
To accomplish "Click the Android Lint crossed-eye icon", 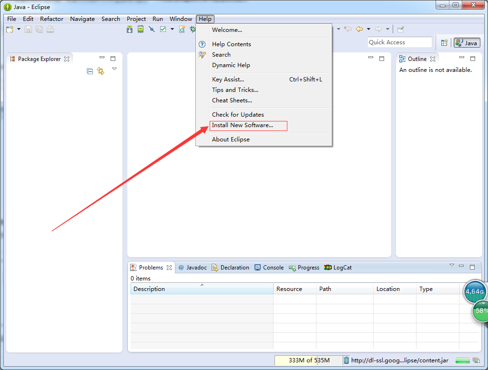I will (152, 29).
